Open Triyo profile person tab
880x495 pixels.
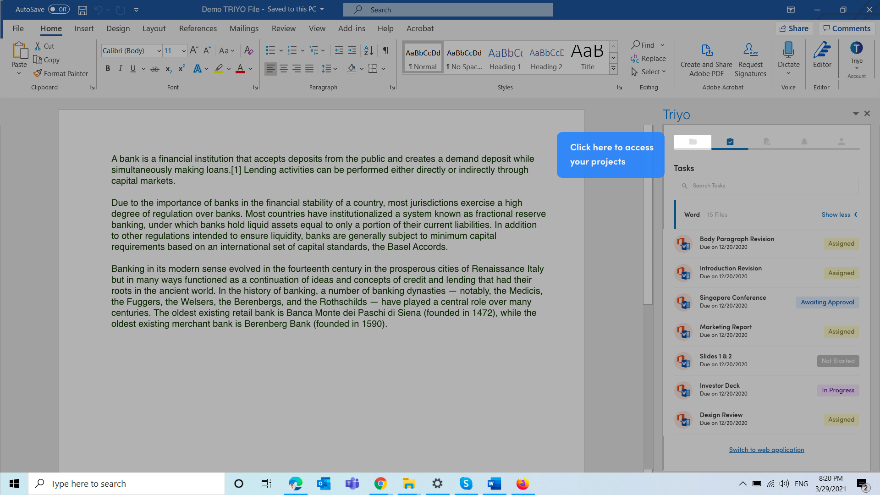click(841, 142)
